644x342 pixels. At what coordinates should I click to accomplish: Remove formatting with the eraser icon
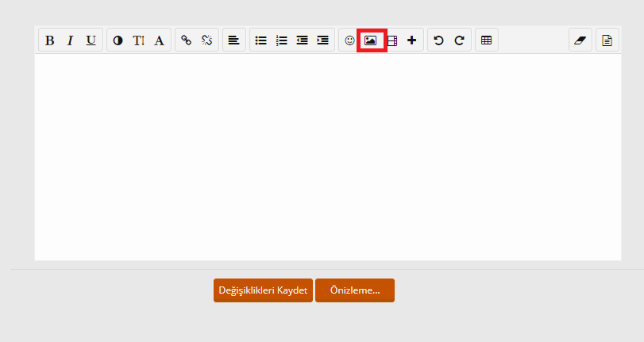(580, 40)
